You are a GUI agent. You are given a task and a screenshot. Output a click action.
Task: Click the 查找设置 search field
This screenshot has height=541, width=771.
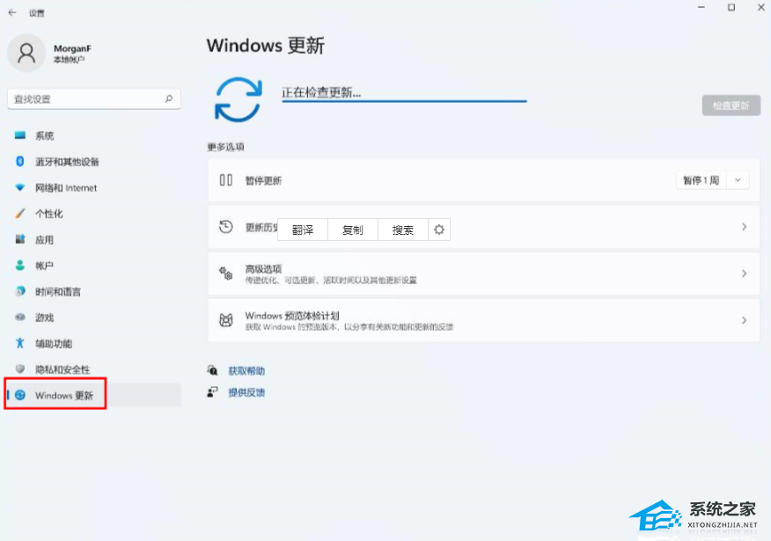[94, 99]
